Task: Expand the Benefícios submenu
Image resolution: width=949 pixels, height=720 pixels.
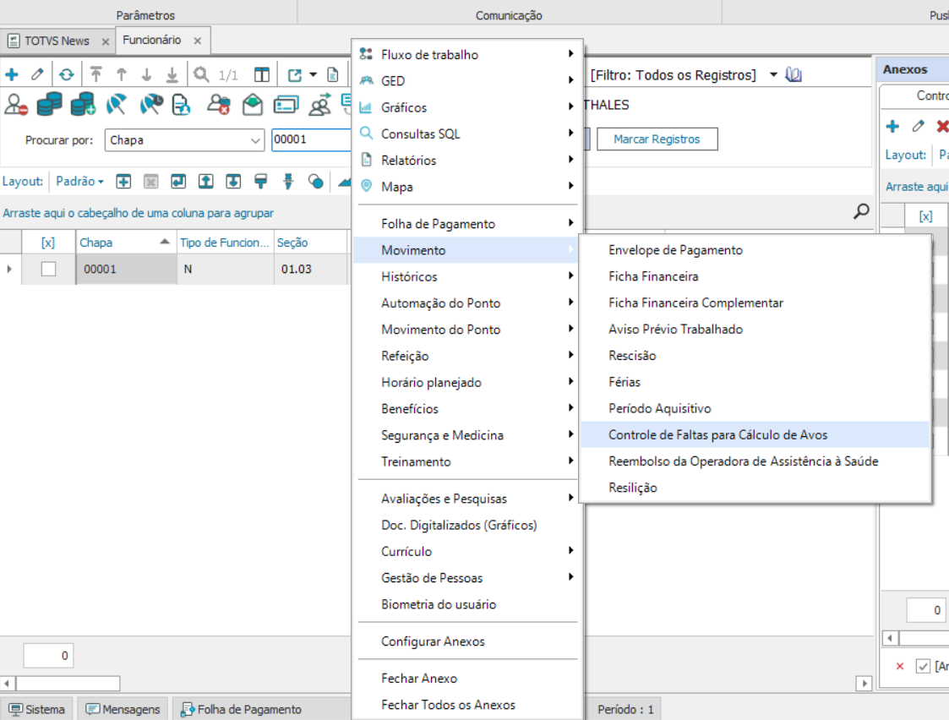Action: pos(468,408)
